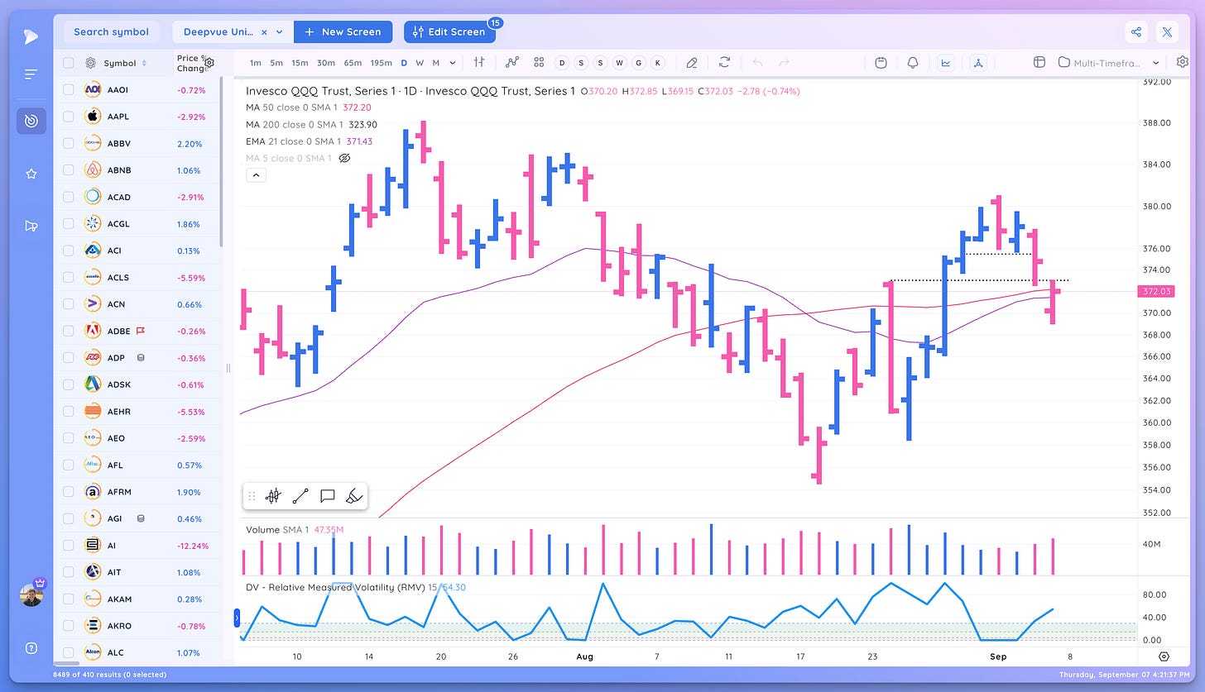
Task: Click the watchlist vertical scrollbar
Action: tap(221, 161)
